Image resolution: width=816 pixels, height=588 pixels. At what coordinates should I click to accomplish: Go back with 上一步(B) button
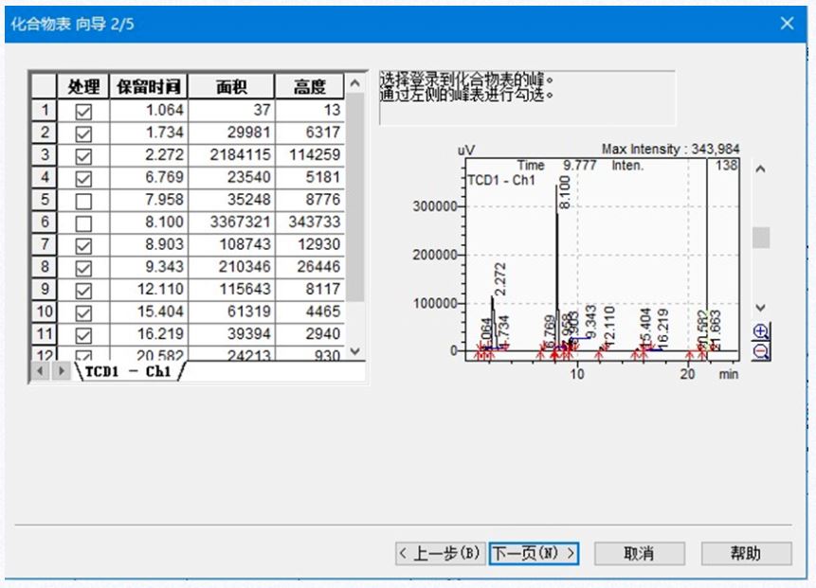point(440,553)
